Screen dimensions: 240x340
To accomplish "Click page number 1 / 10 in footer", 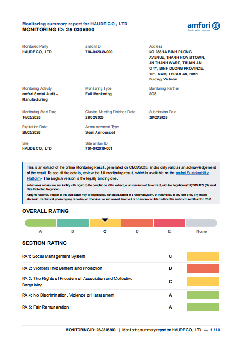I will [215, 330].
